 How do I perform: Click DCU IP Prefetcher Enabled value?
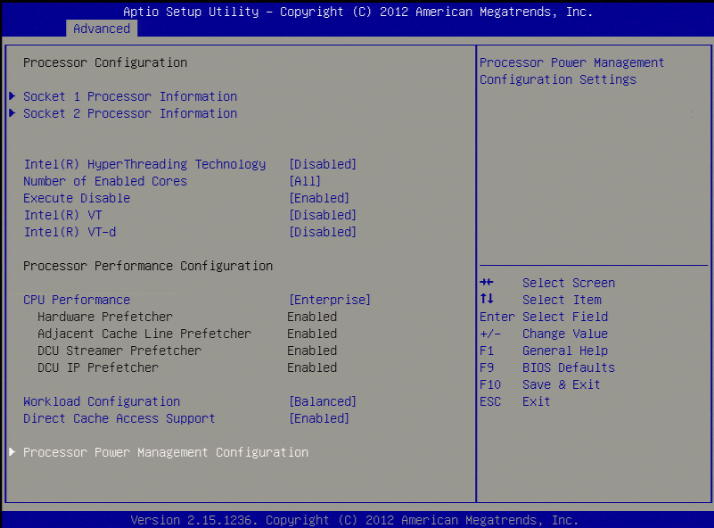[312, 367]
